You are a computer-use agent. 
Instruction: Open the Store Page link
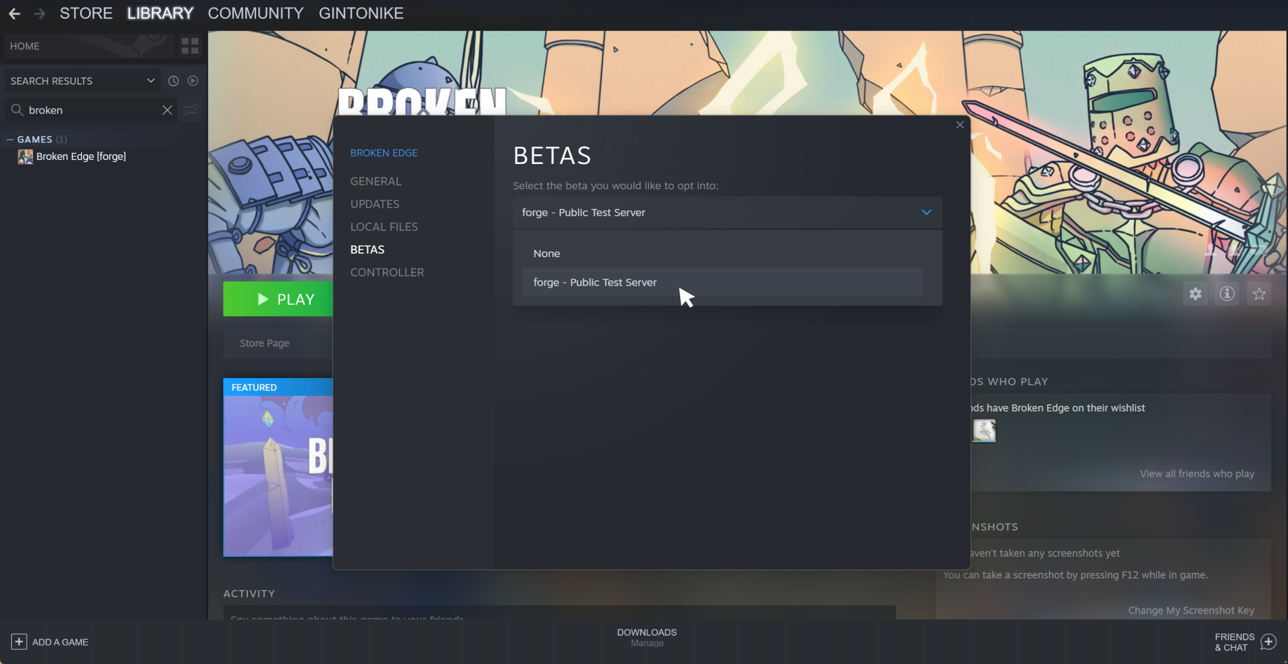(264, 343)
